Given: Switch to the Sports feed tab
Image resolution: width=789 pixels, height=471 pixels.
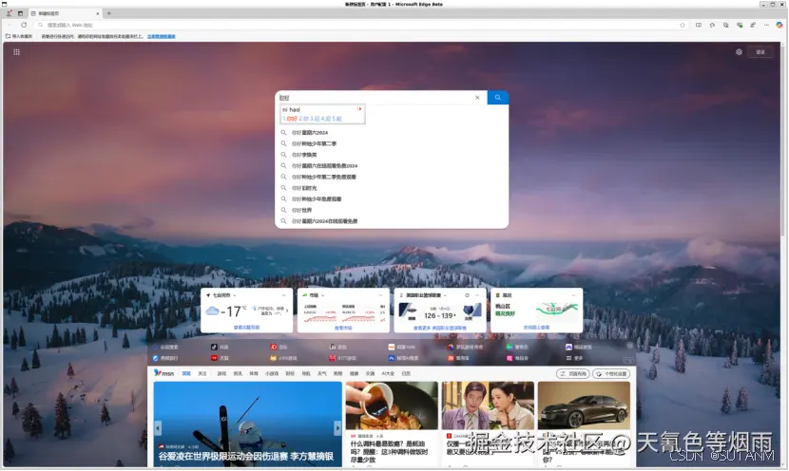Looking at the screenshot, I should pos(254,373).
